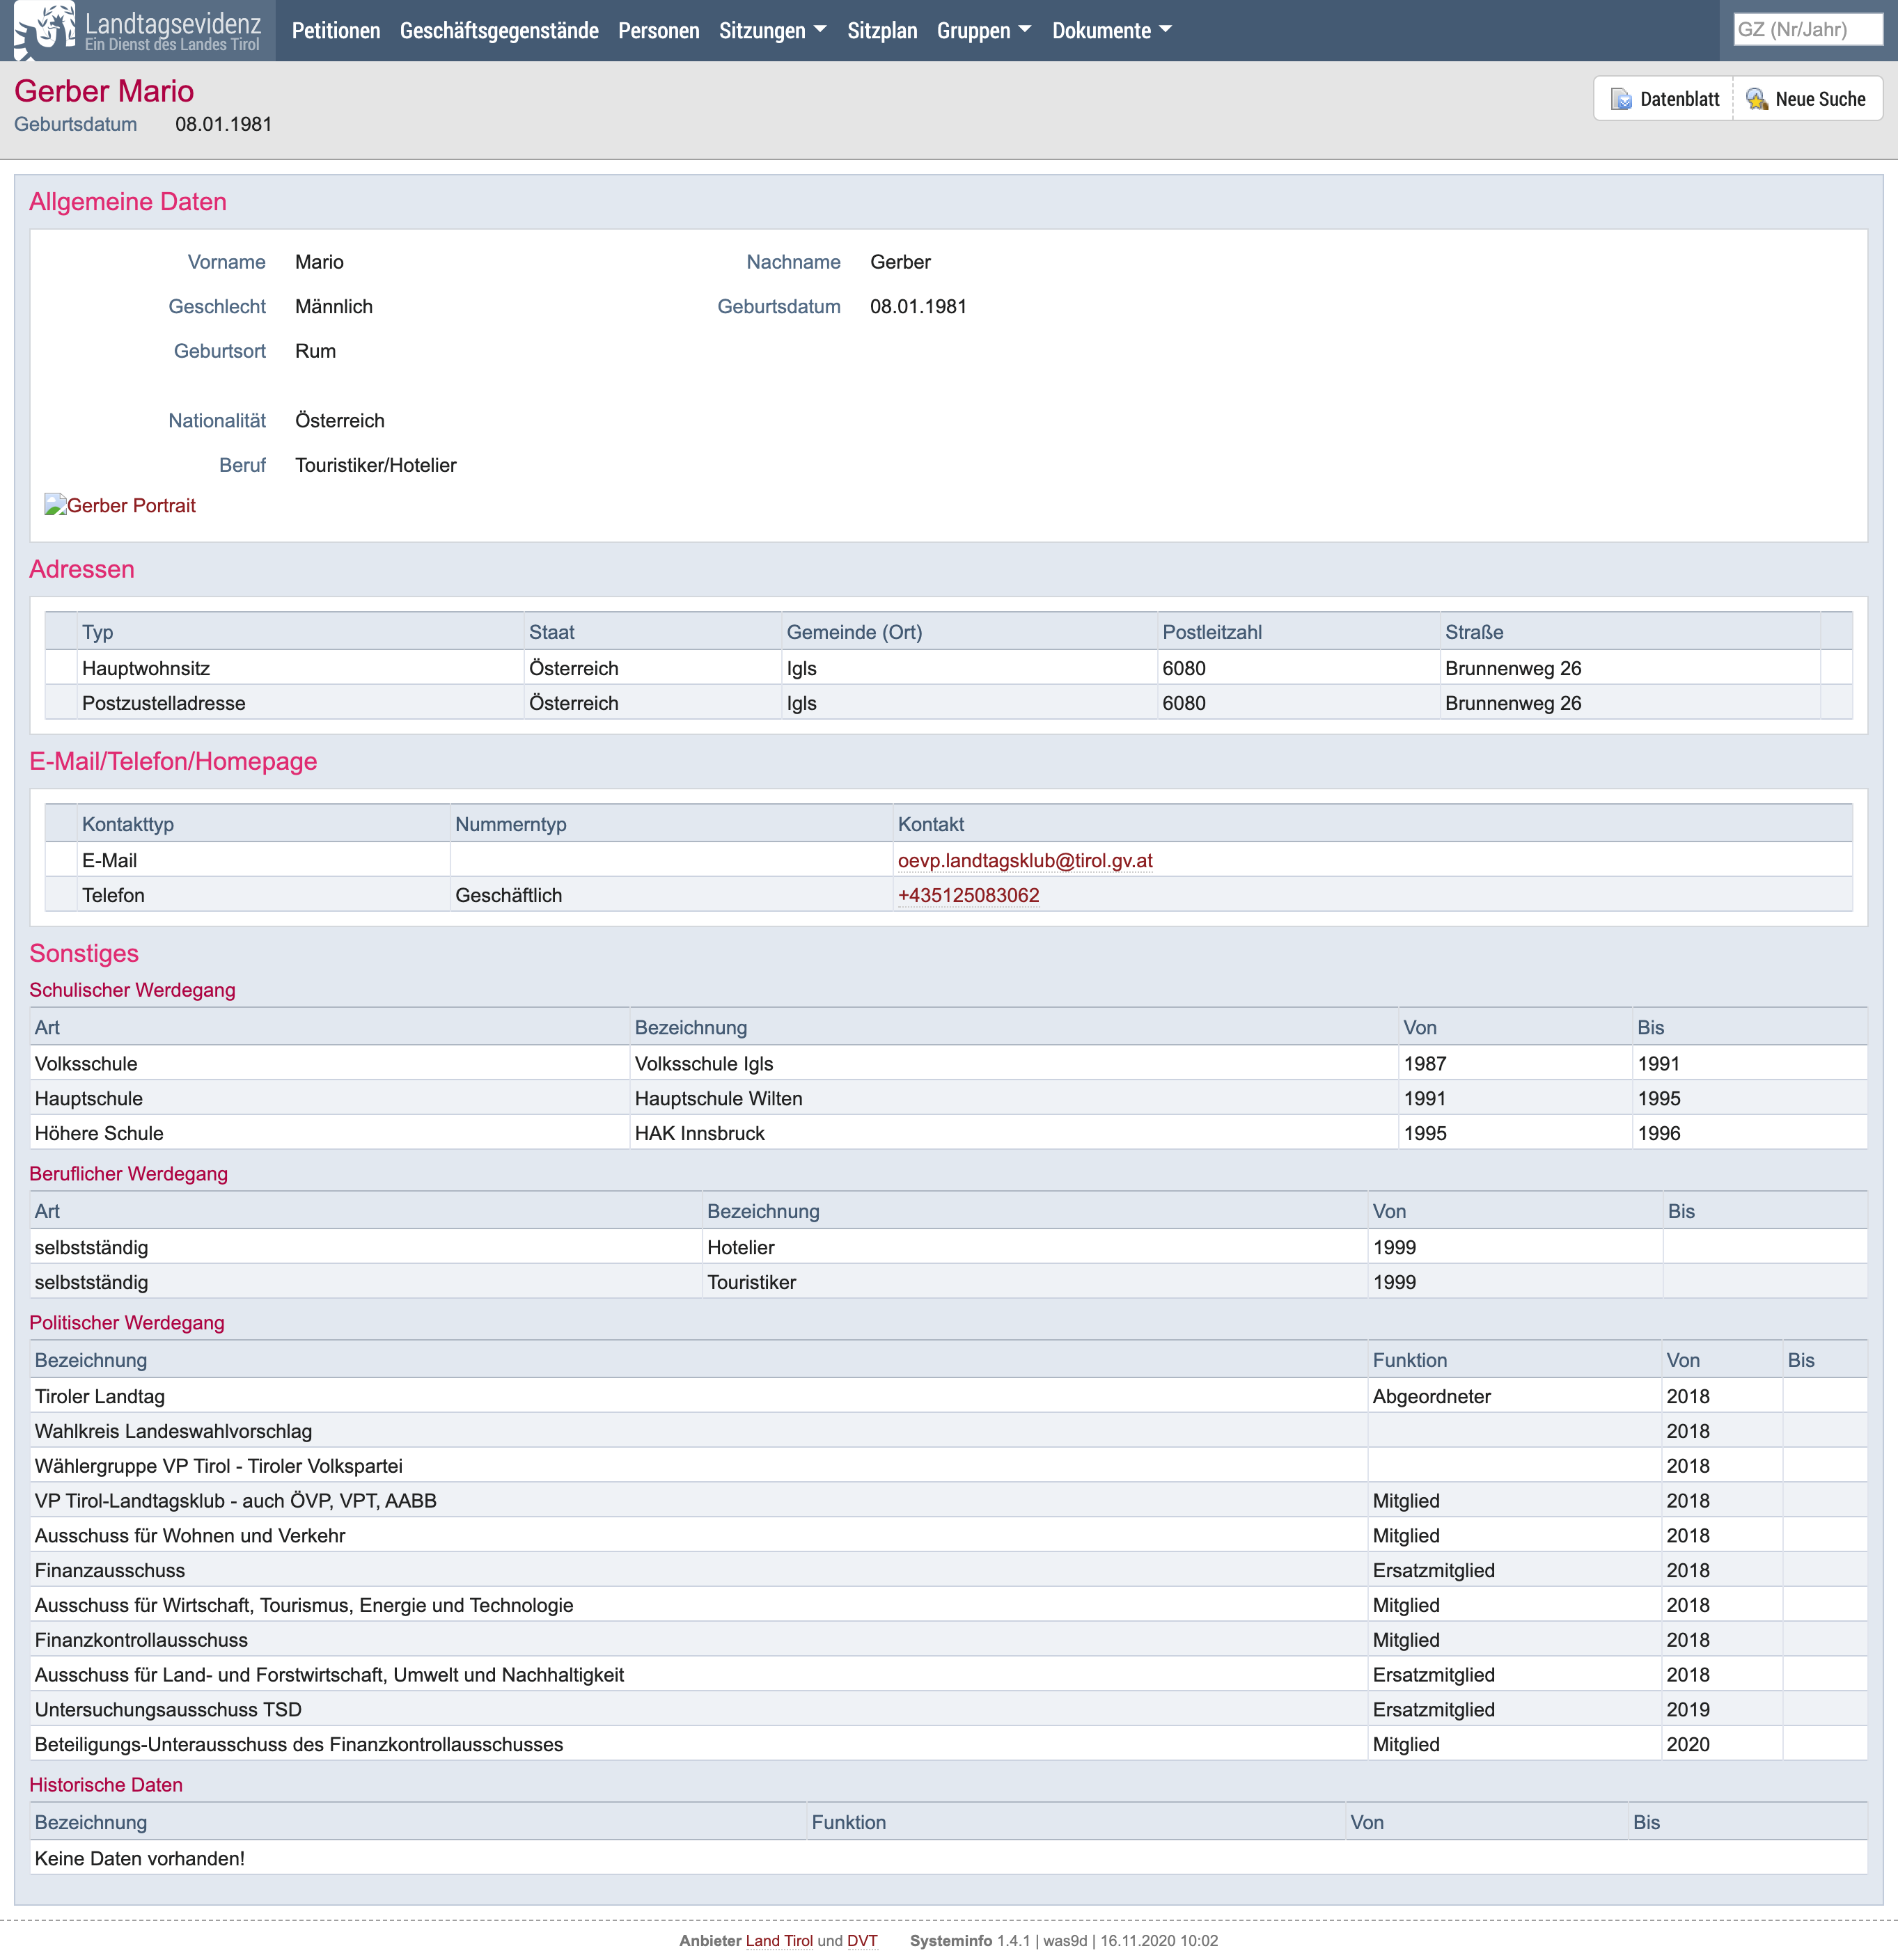Expand the Sitzungen dropdown menu
This screenshot has width=1898, height=1960.
[772, 30]
